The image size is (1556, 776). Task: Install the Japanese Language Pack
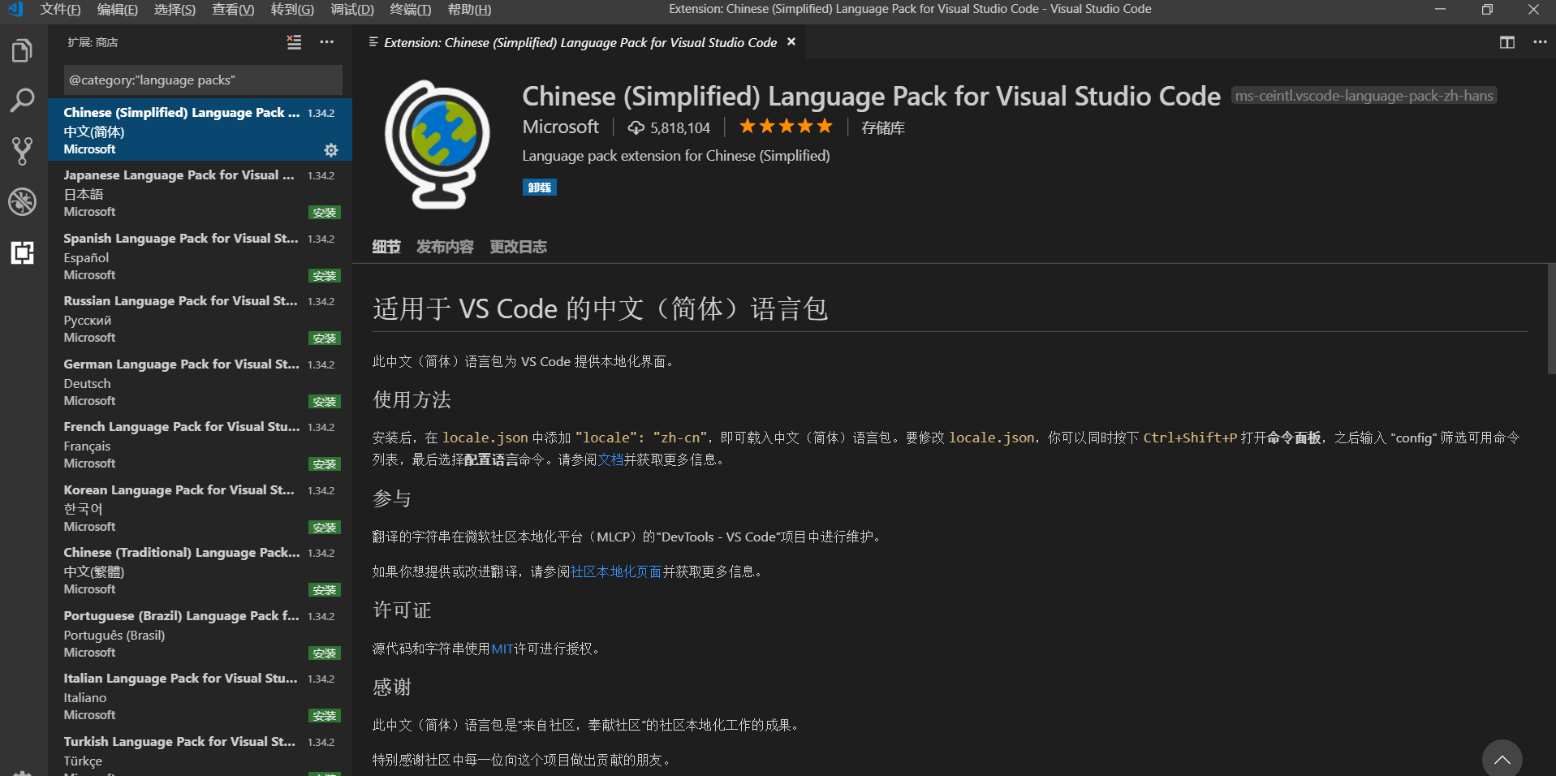[x=325, y=213]
